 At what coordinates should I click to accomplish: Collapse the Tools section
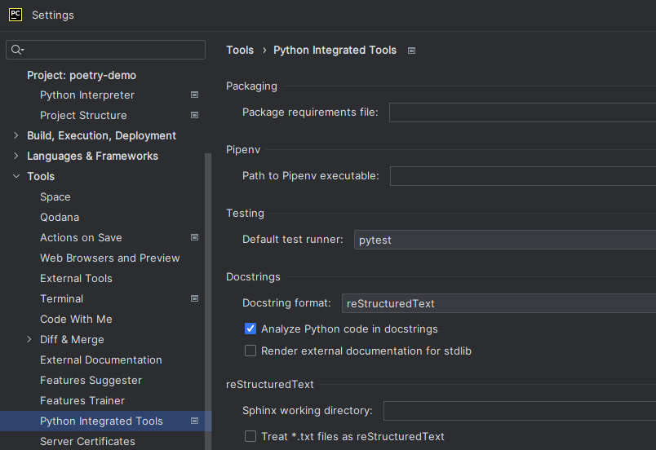pyautogui.click(x=16, y=177)
